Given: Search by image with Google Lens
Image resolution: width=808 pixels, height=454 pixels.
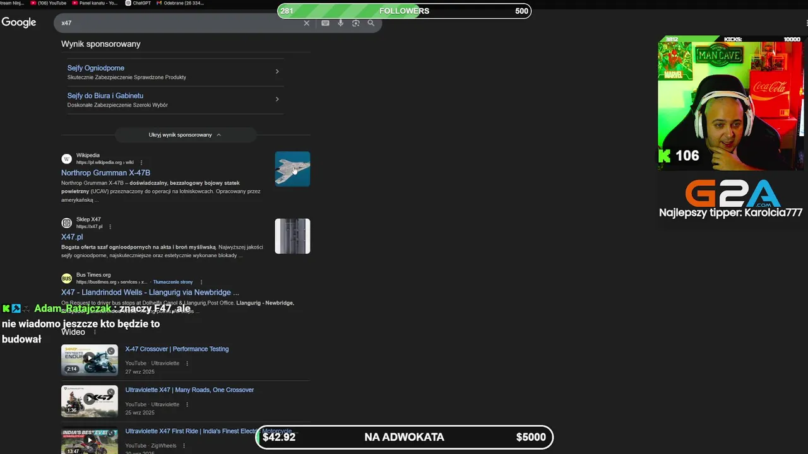Looking at the screenshot, I should pos(355,23).
